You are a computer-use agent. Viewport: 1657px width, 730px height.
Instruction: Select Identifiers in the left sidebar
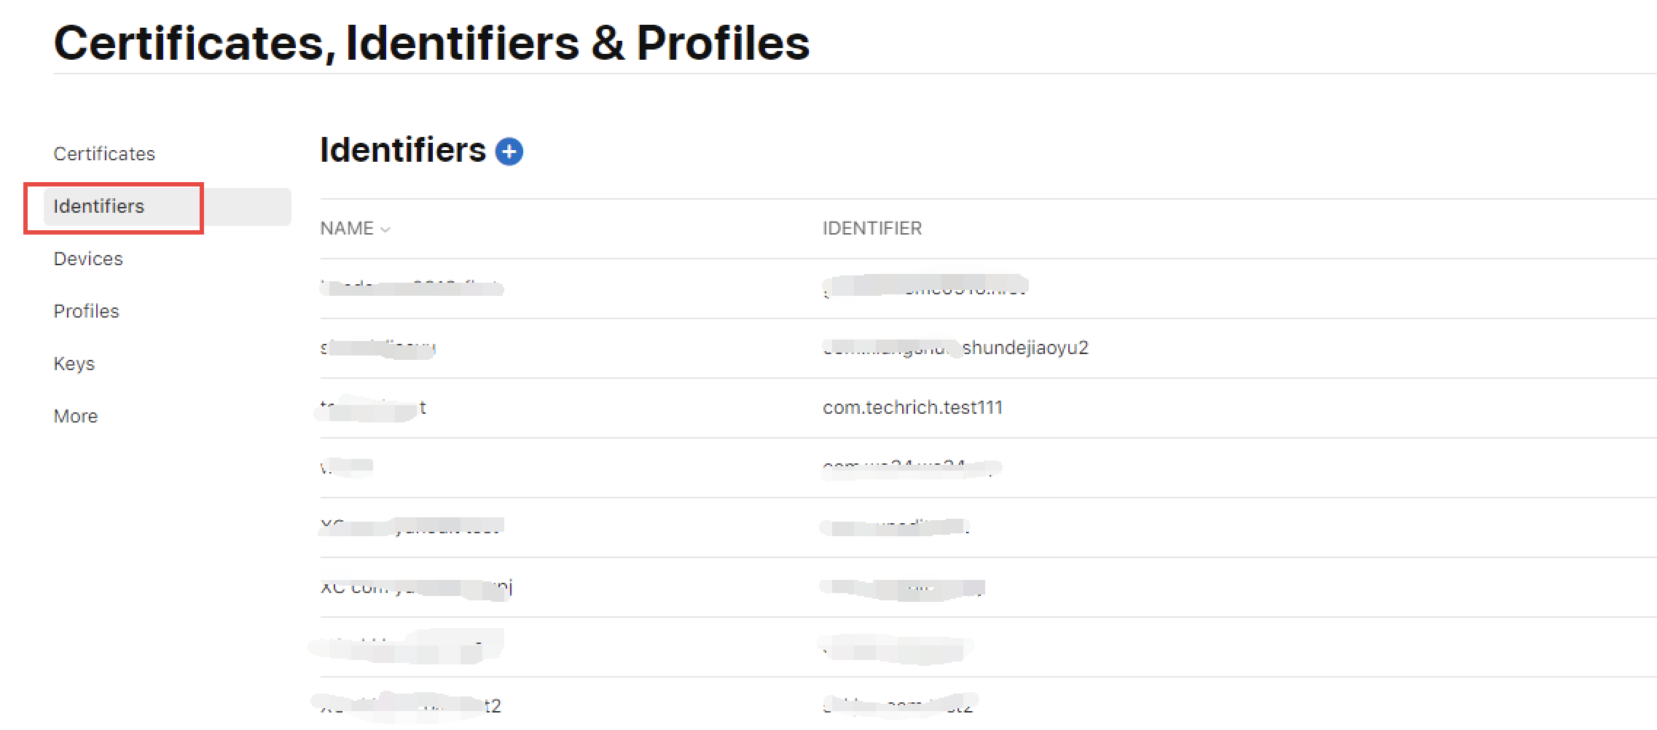[x=99, y=206]
